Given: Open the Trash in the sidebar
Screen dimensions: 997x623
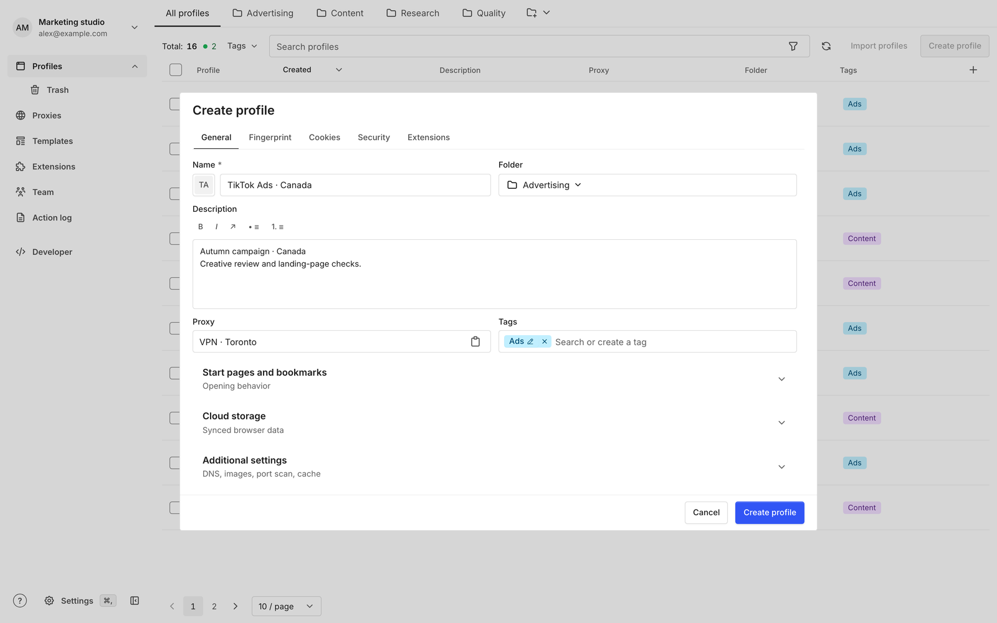Looking at the screenshot, I should pyautogui.click(x=50, y=90).
